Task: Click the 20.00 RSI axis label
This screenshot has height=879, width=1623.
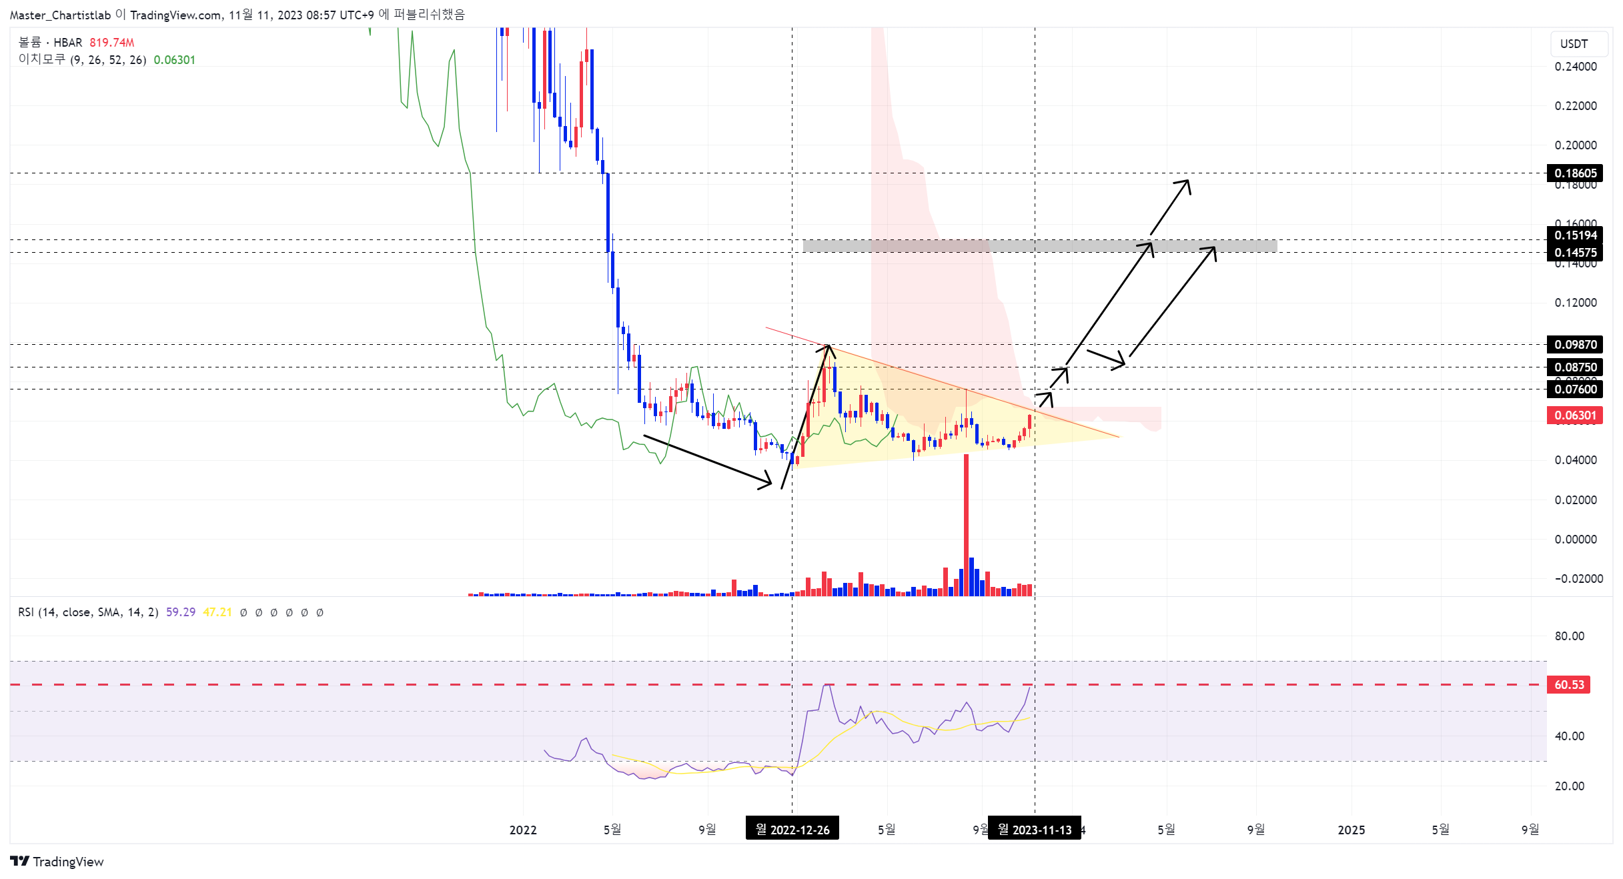Action: (1570, 786)
